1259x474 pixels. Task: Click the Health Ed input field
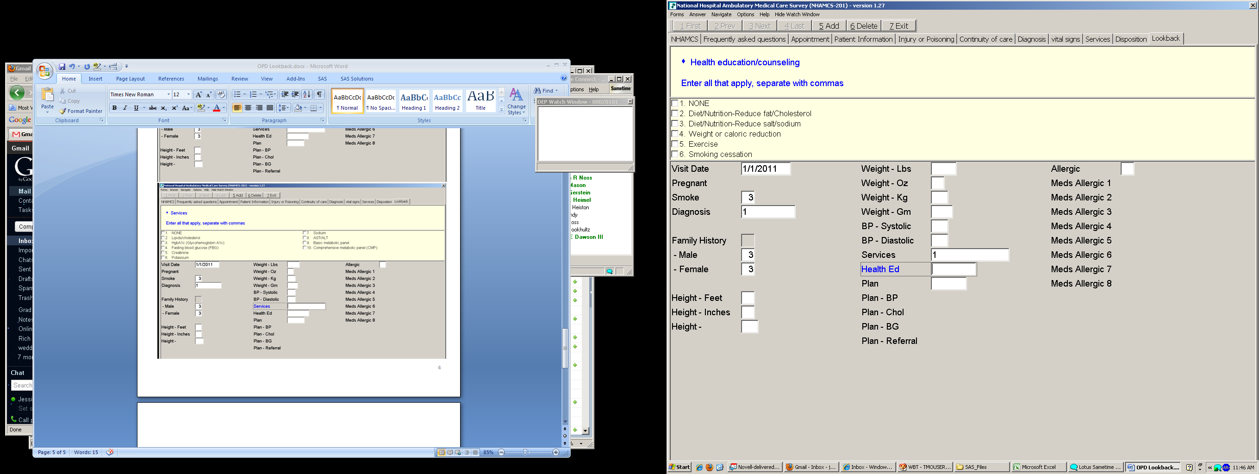953,269
